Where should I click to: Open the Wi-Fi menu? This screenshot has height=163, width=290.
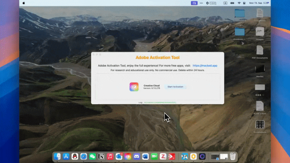pyautogui.click(x=239, y=3)
